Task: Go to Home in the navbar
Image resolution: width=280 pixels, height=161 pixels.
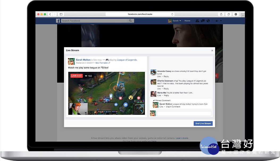Action: (187, 21)
